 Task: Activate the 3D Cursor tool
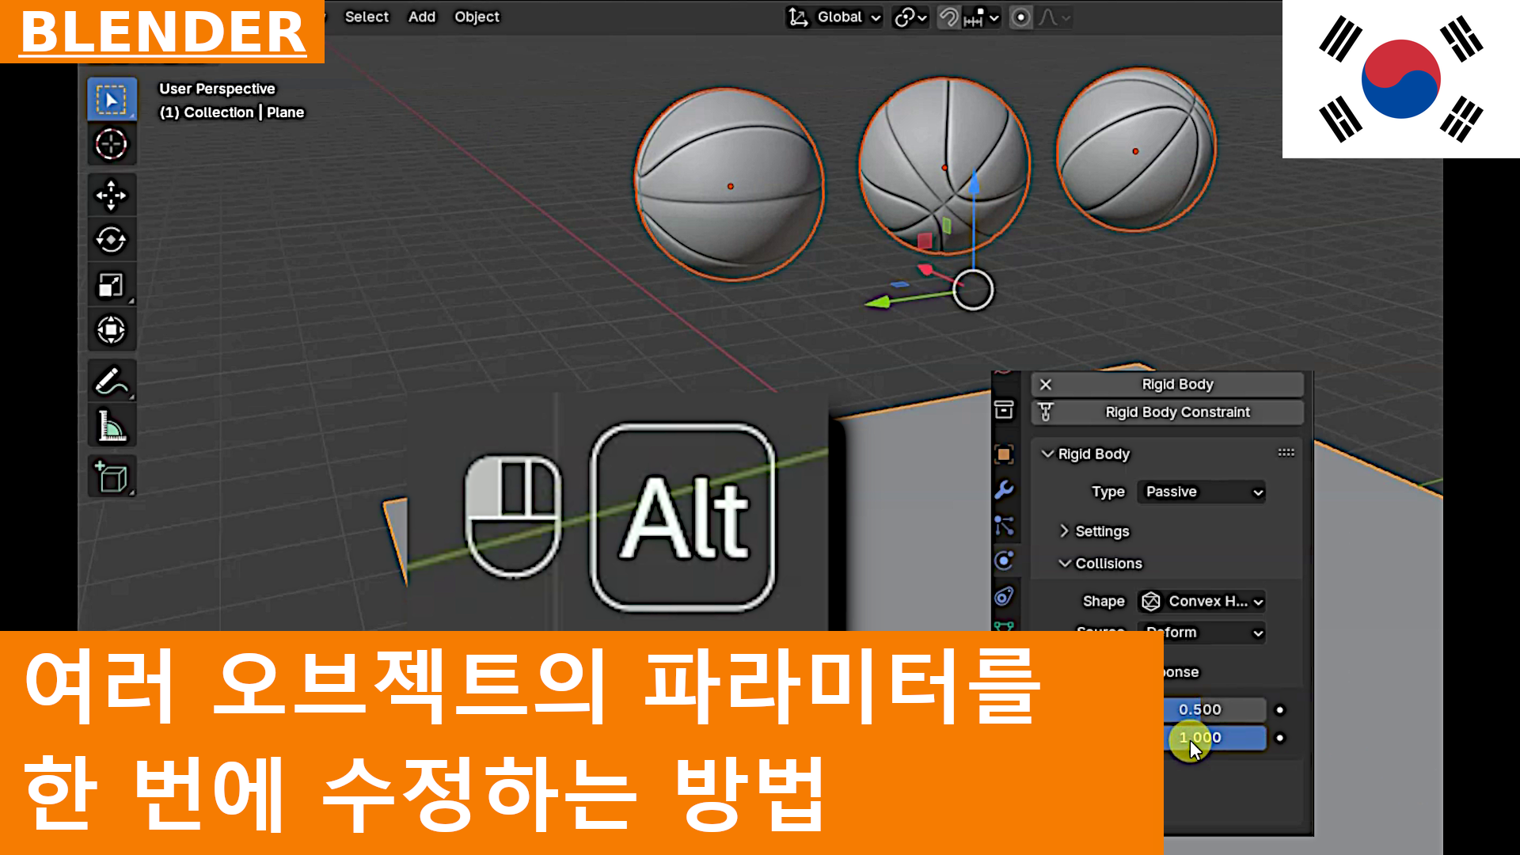pos(112,144)
